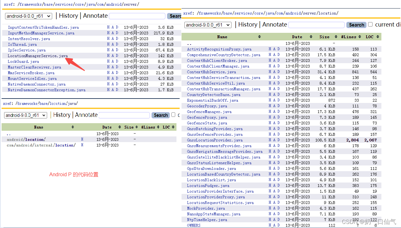Click A annotate link for LocationManagerService.java
This screenshot has height=228, width=401.
tap(113, 56)
